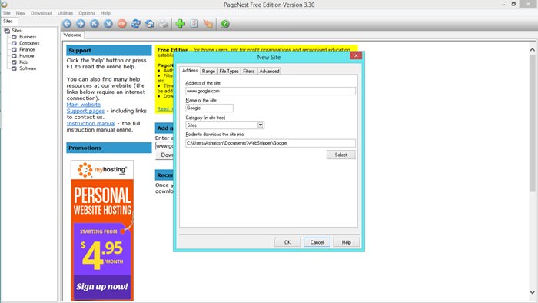Click the Print toolbar icon

point(163,24)
